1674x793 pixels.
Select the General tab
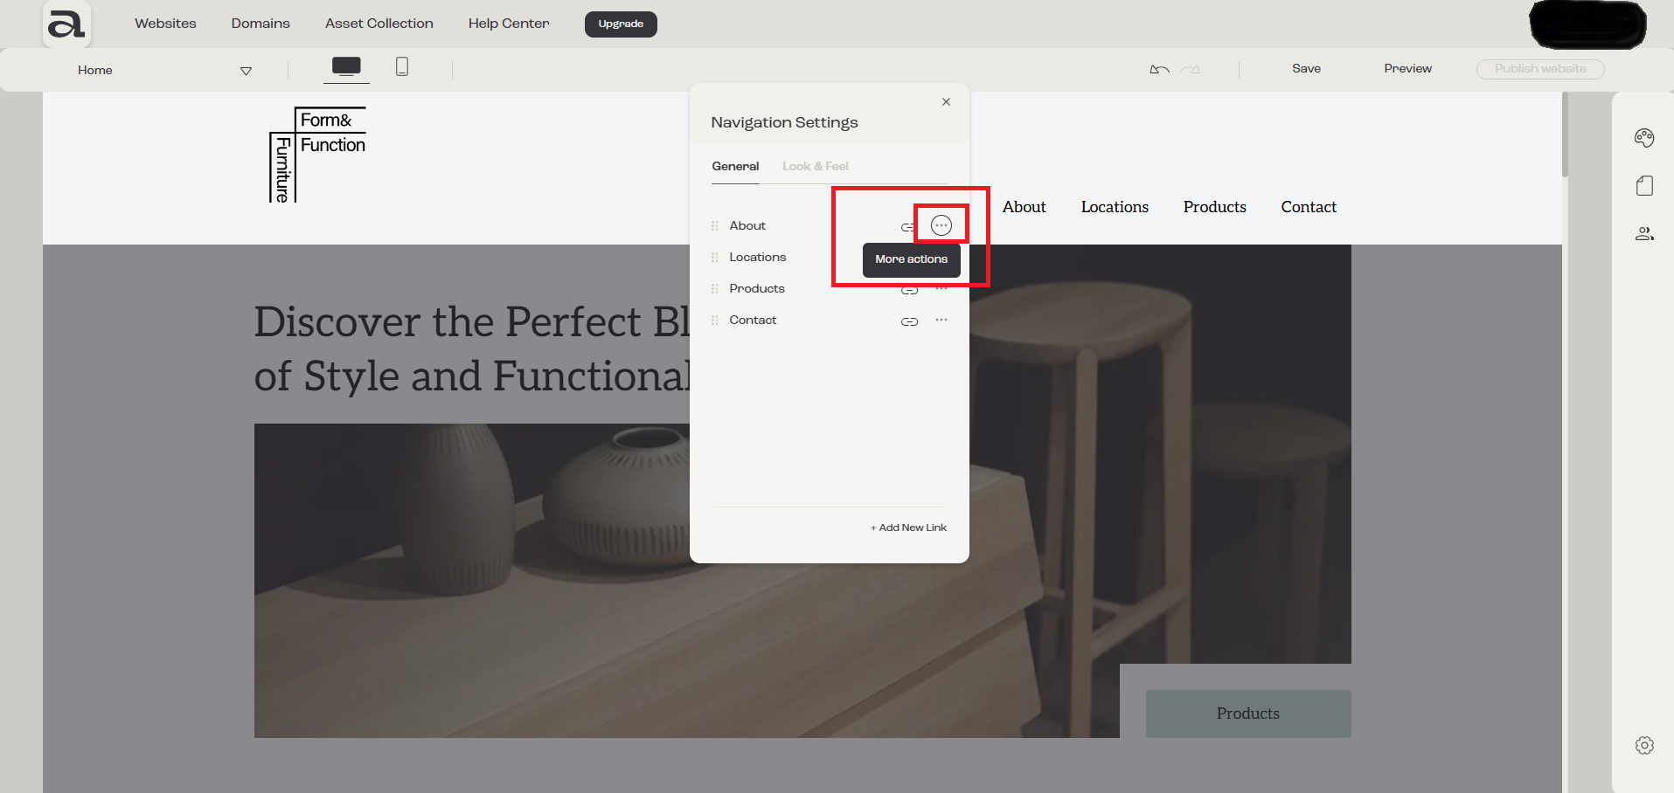[735, 166]
